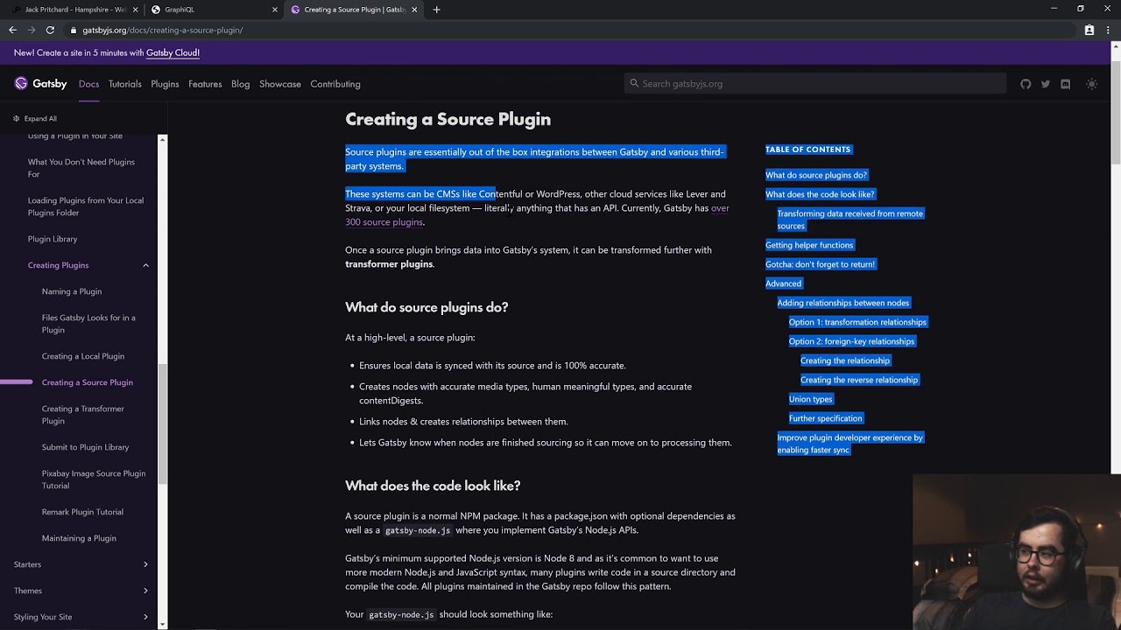Reload the Gatsby docs page
The width and height of the screenshot is (1121, 630).
[x=50, y=30]
